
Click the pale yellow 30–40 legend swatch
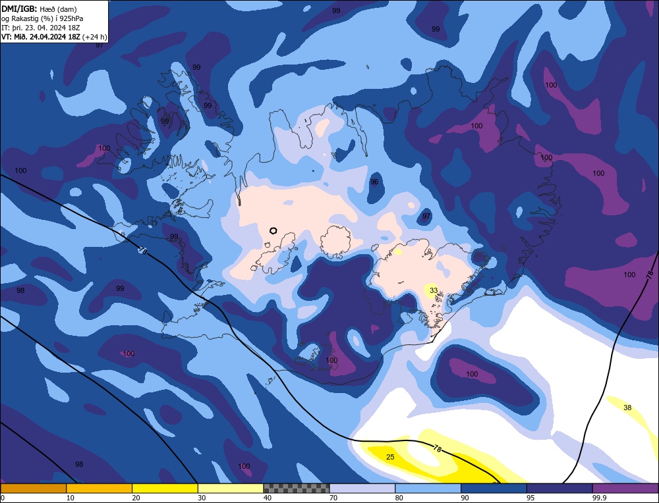coord(231,489)
